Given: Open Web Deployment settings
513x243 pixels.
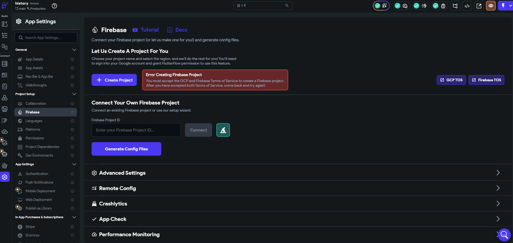Looking at the screenshot, I should pos(46,200).
